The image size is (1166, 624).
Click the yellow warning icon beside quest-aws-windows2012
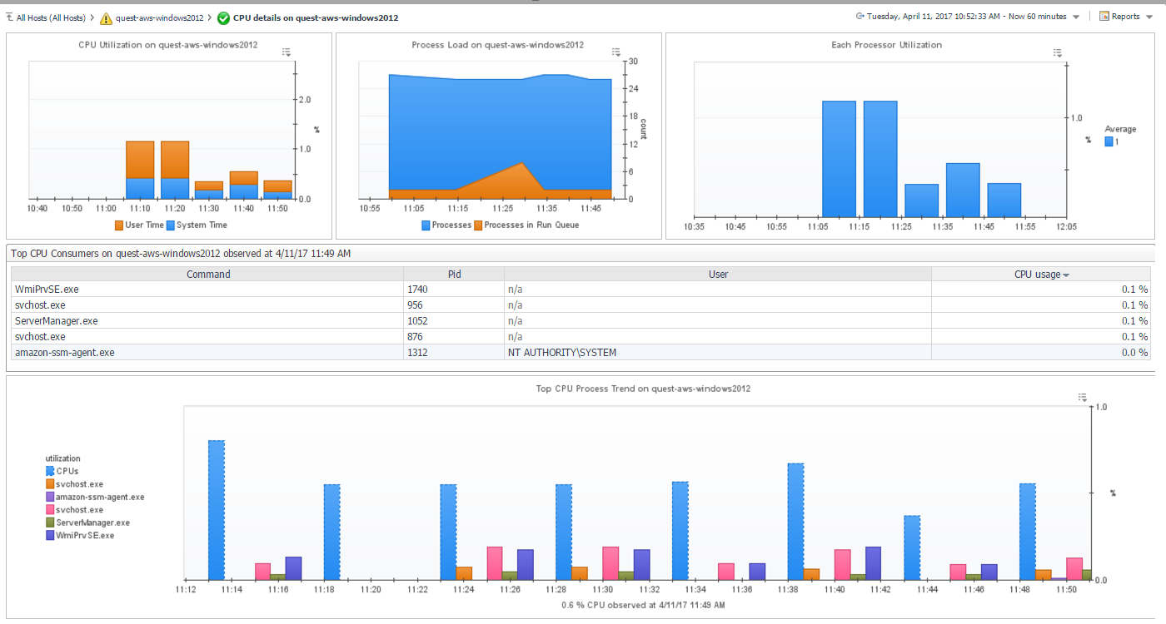106,17
